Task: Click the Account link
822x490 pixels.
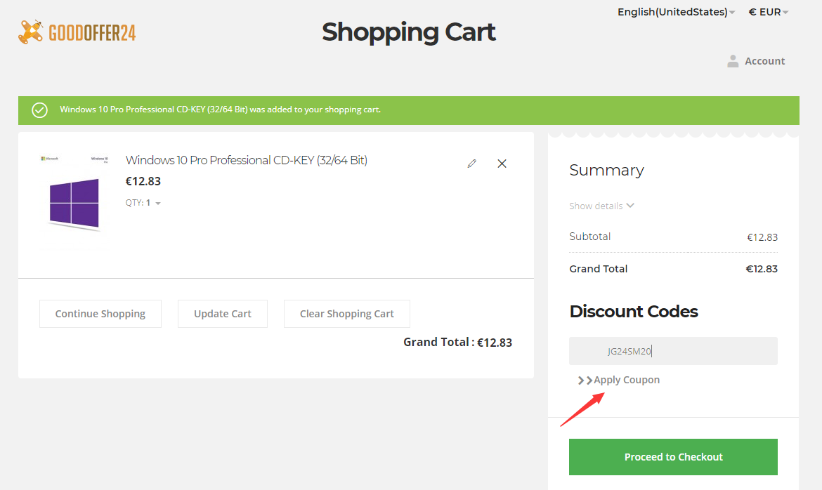Action: (x=764, y=61)
